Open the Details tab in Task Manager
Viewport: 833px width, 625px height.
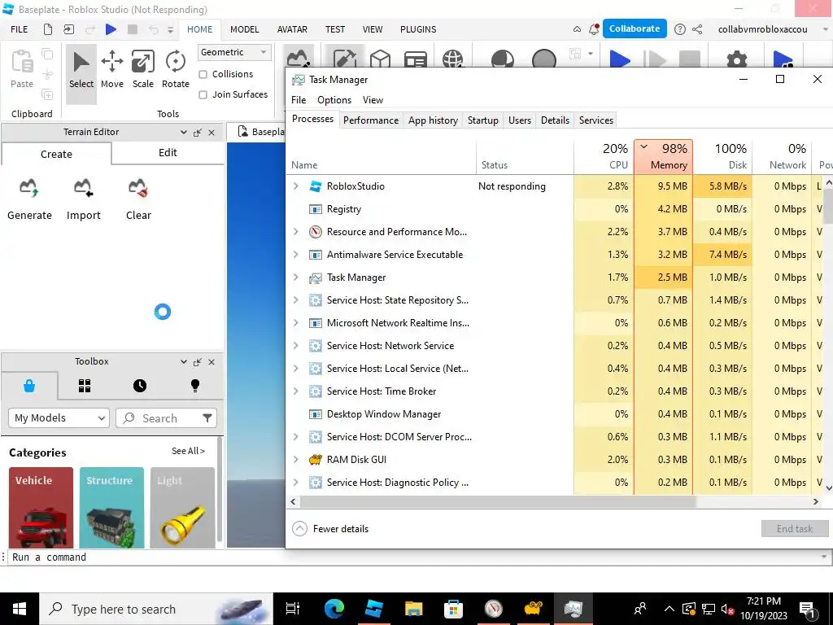(555, 120)
